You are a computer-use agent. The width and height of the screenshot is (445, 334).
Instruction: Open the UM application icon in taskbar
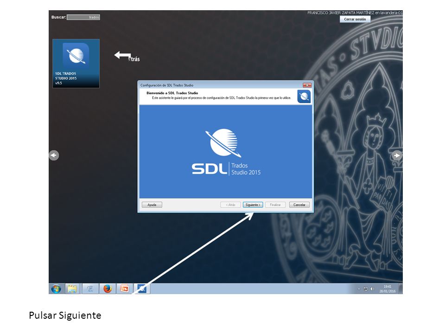[x=90, y=289]
